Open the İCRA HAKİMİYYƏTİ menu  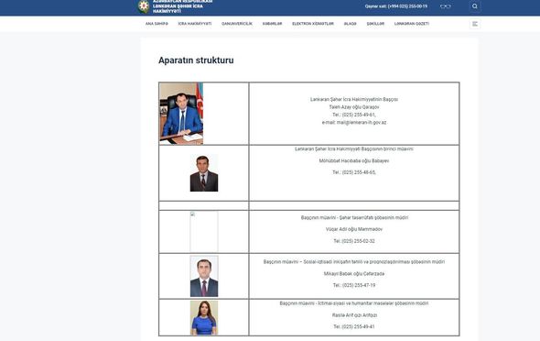pyautogui.click(x=195, y=24)
